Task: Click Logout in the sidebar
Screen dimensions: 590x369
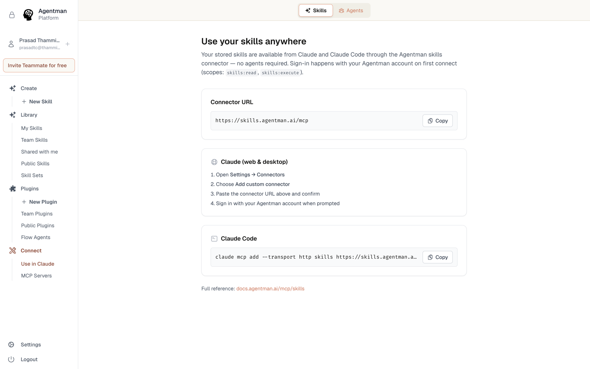Action: coord(29,359)
